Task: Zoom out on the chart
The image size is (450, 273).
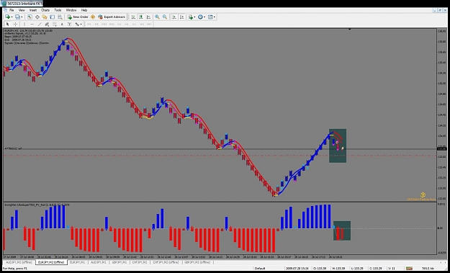Action: pyautogui.click(x=165, y=17)
